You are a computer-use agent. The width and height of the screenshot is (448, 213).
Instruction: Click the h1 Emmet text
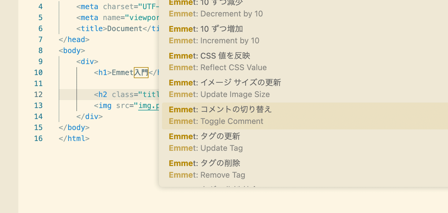point(123,72)
